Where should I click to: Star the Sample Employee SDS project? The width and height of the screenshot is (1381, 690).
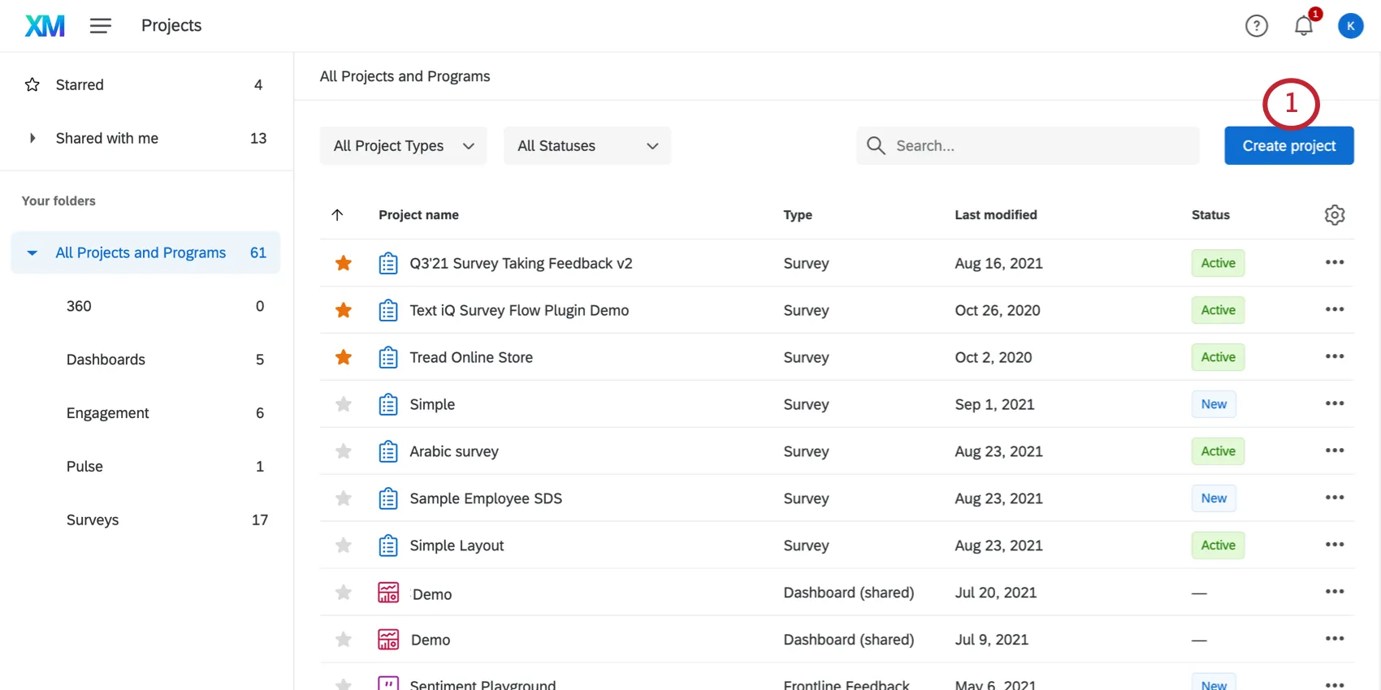344,498
